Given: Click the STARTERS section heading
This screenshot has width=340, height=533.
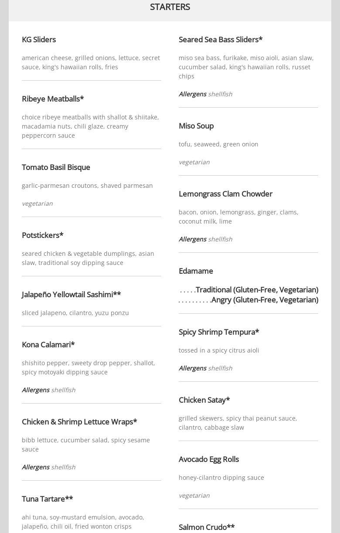Looking at the screenshot, I should tap(170, 7).
